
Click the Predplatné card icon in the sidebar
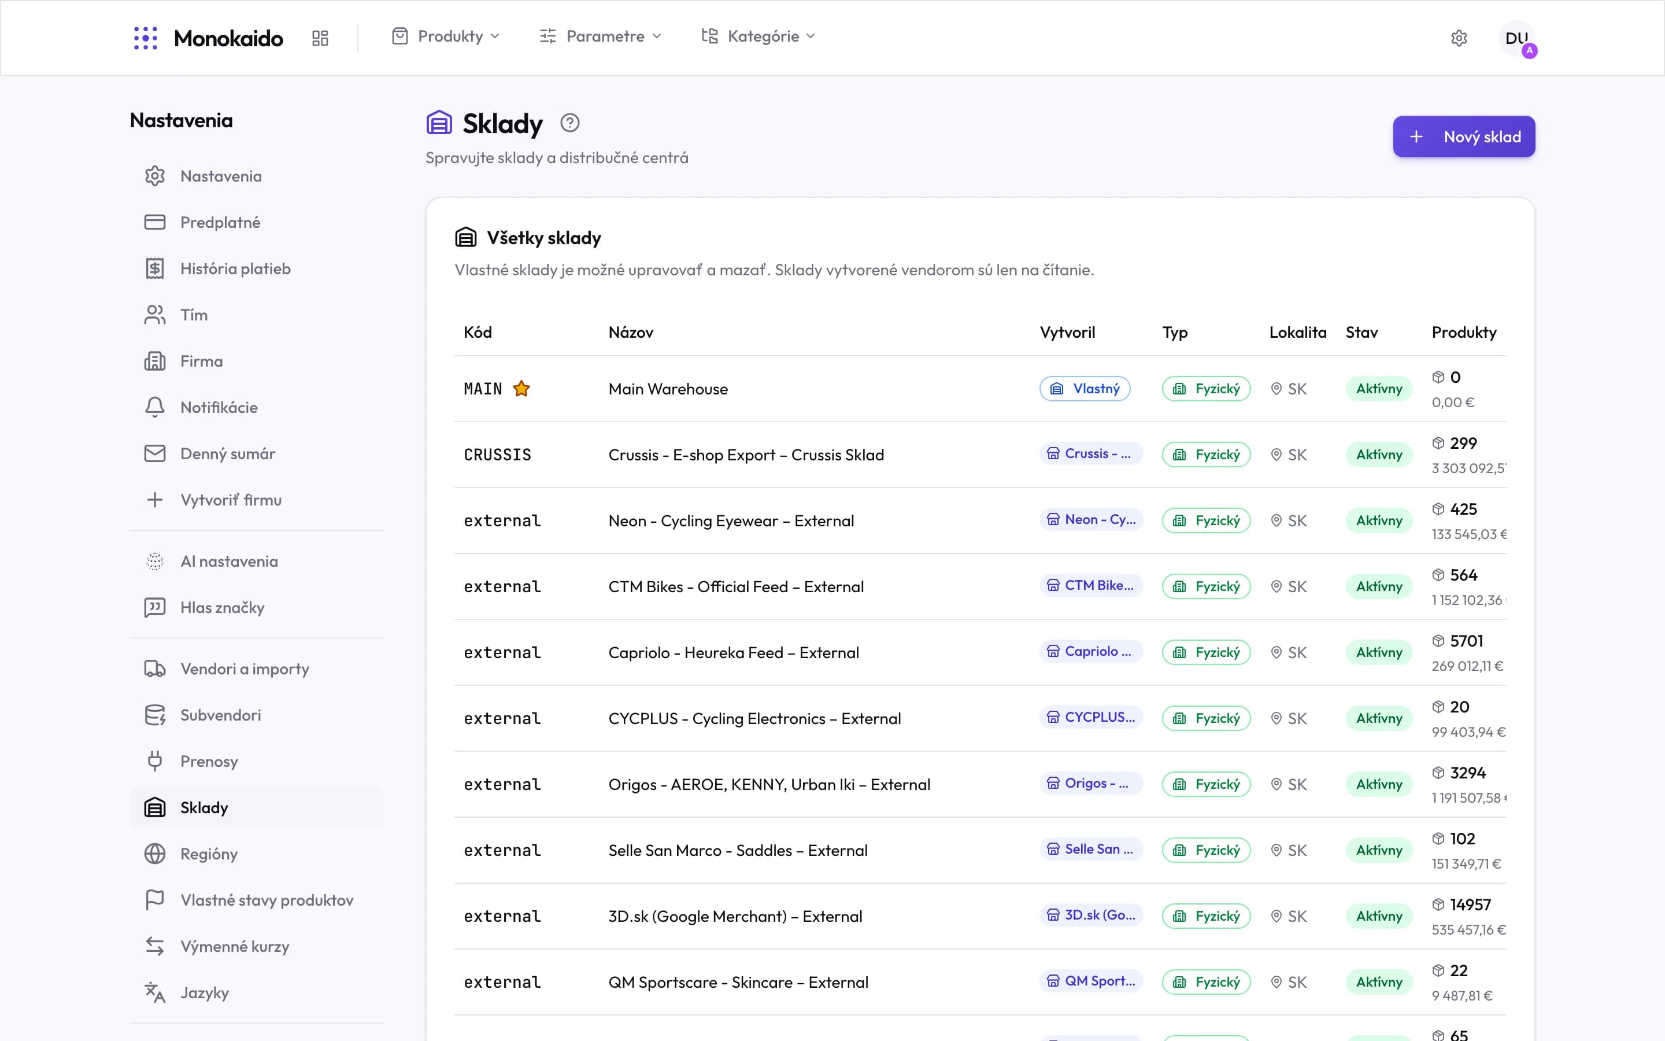155,223
